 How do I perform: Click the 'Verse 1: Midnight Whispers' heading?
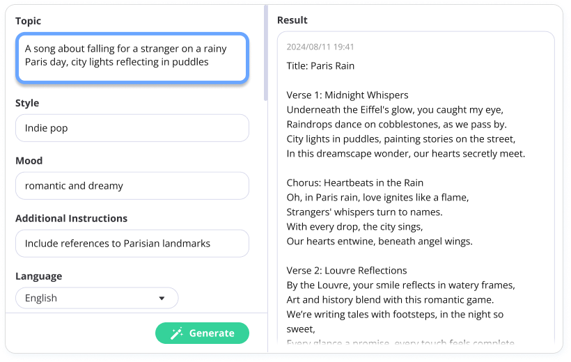click(x=347, y=95)
